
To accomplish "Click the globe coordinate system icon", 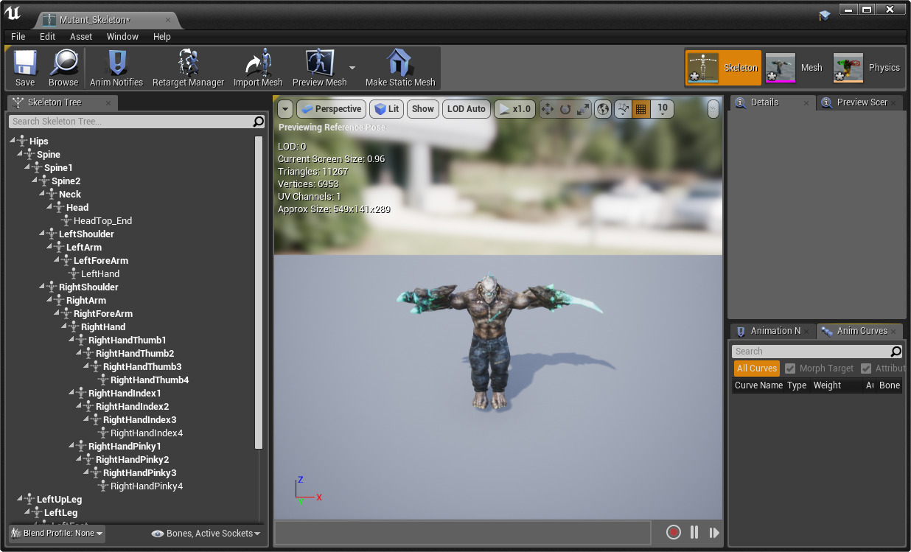I will [x=603, y=109].
